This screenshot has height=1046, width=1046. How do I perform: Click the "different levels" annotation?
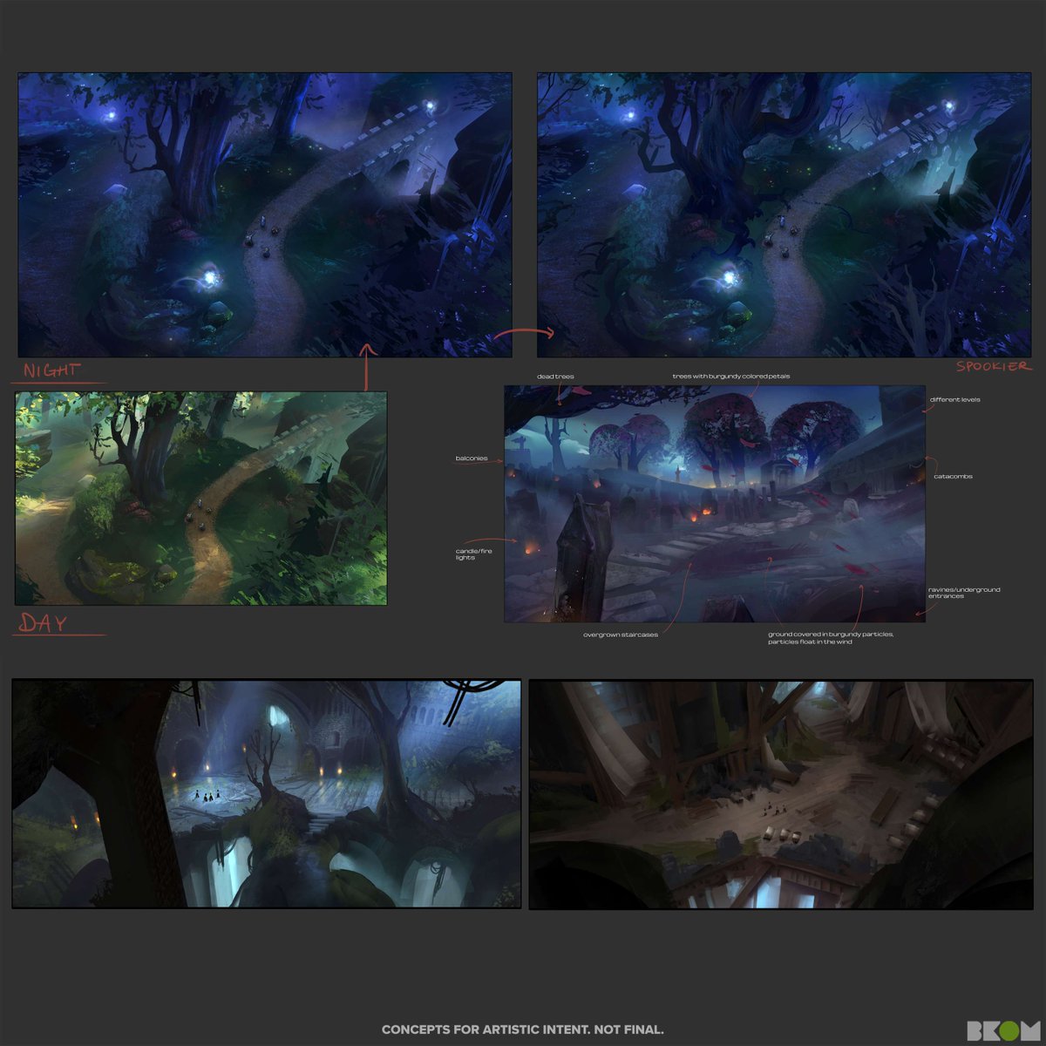955,399
